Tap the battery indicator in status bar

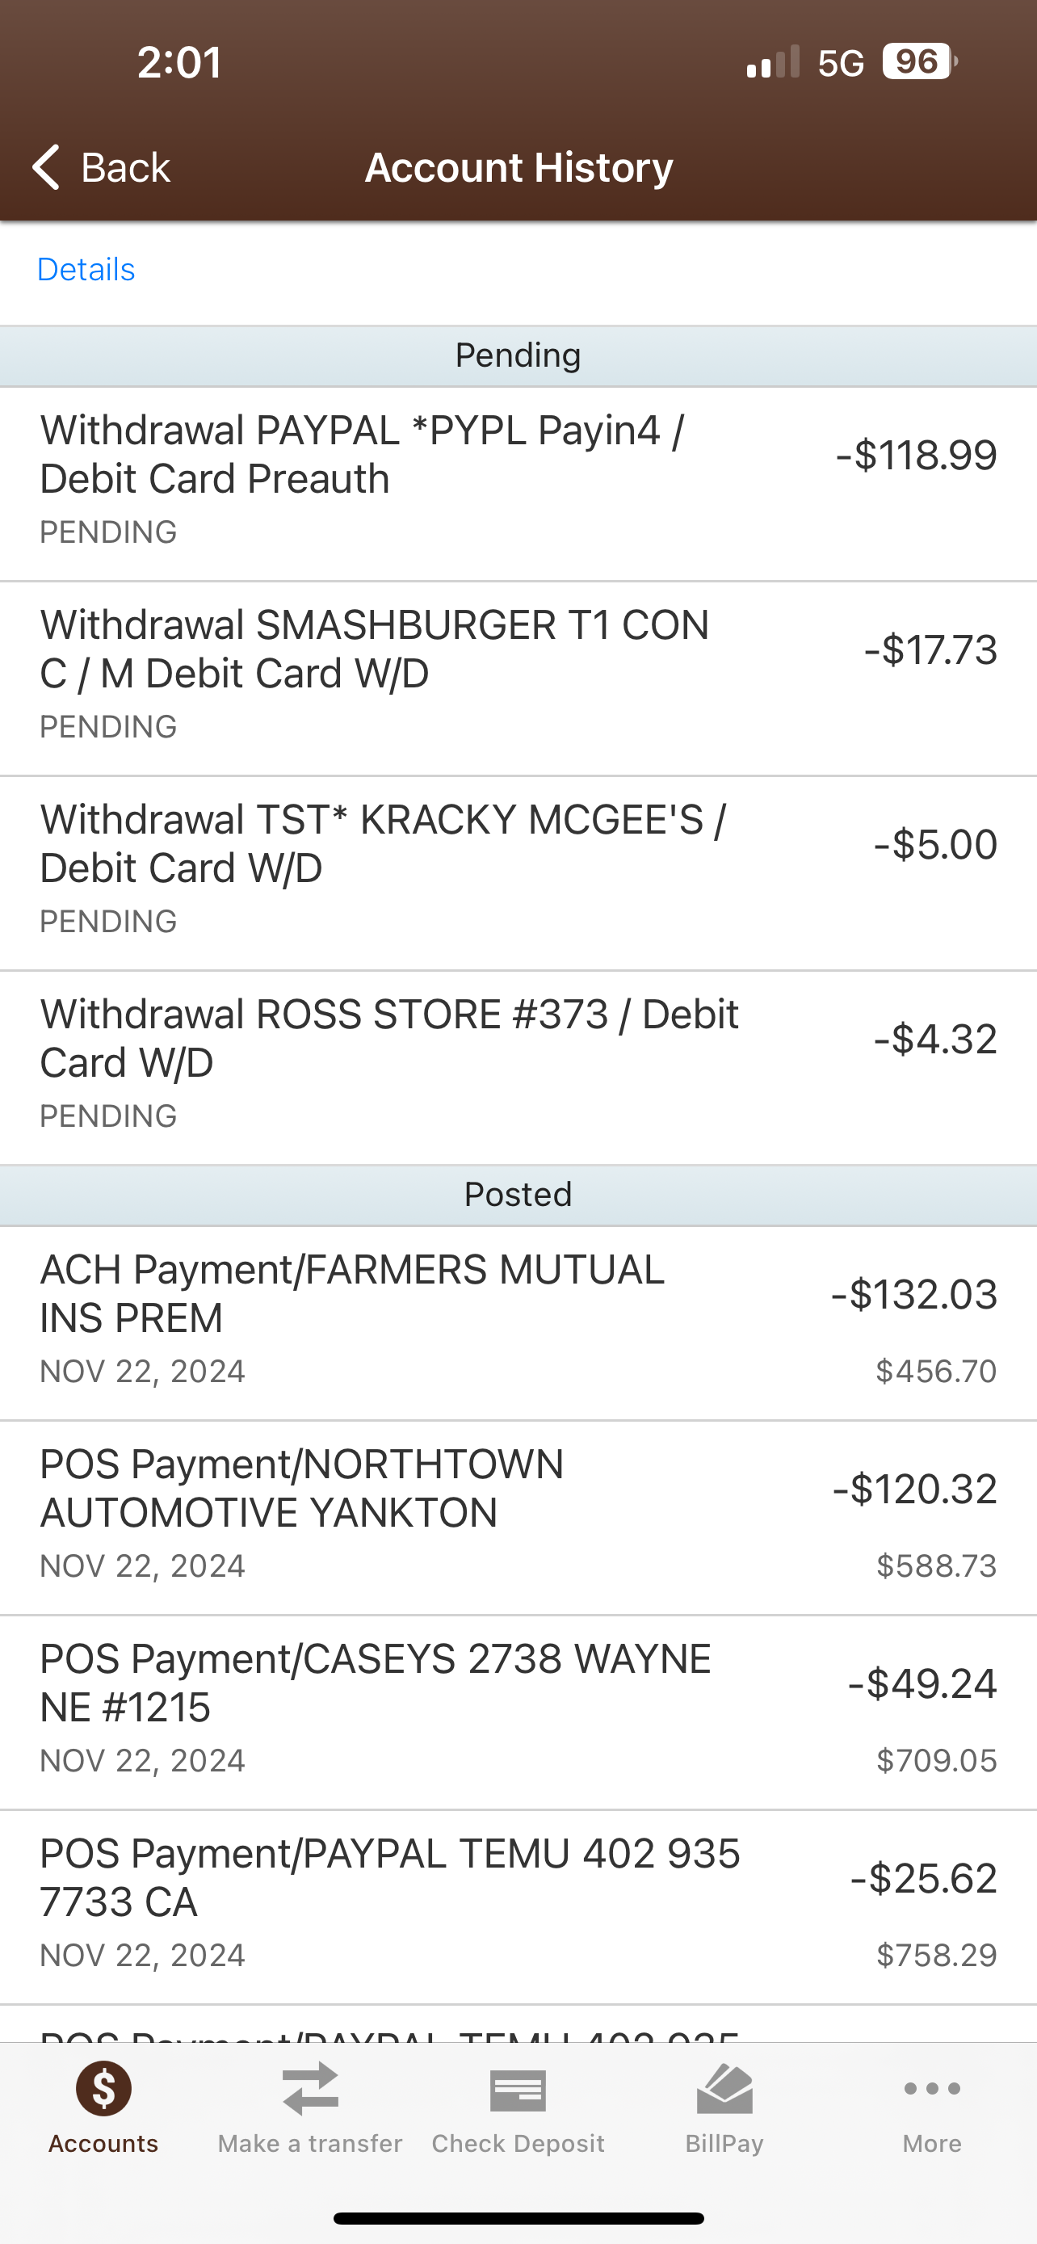coord(919,62)
